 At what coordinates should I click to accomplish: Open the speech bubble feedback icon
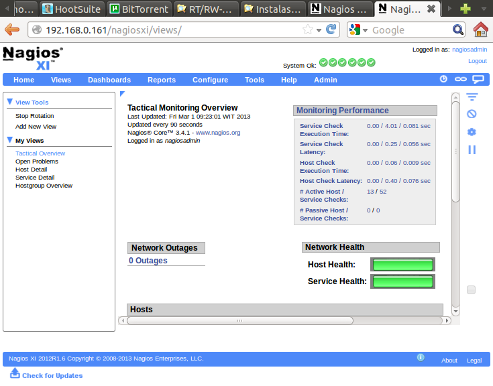click(478, 79)
